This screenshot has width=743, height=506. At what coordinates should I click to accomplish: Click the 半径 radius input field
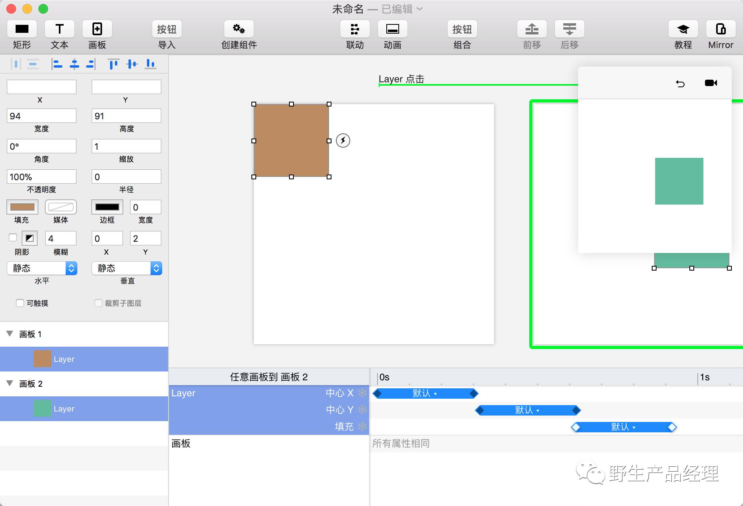tap(127, 177)
